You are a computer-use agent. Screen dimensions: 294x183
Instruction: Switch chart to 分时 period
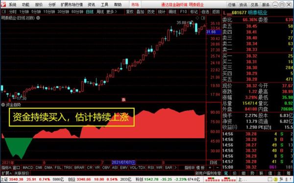point(13,12)
